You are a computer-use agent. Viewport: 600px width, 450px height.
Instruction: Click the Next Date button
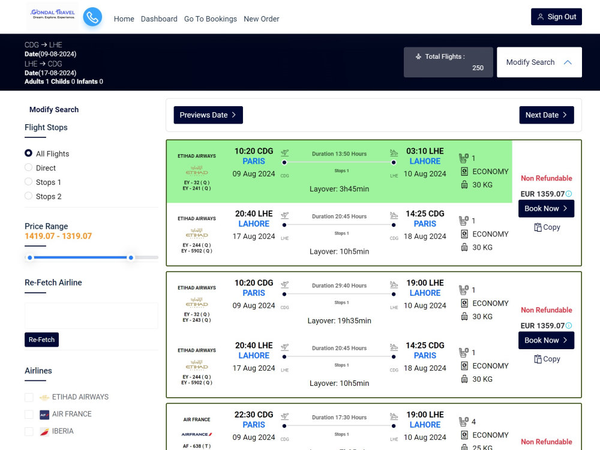pyautogui.click(x=547, y=115)
